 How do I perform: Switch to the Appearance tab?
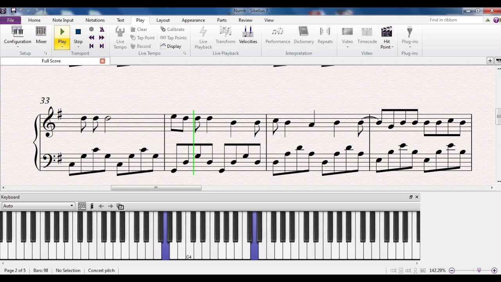coord(193,20)
